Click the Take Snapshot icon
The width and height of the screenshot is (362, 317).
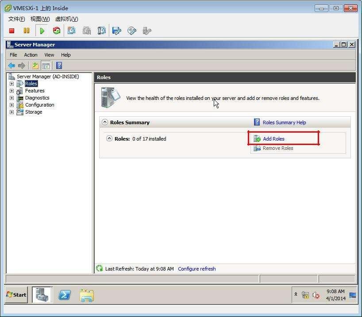click(72, 31)
